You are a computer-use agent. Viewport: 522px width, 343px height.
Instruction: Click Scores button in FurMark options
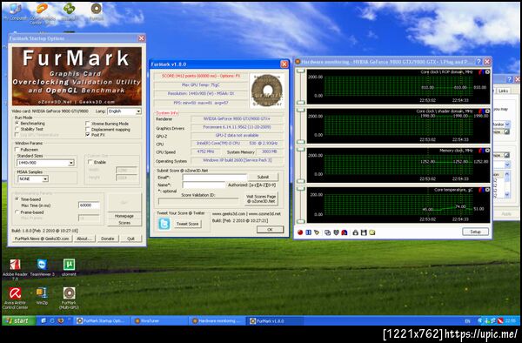tap(124, 223)
